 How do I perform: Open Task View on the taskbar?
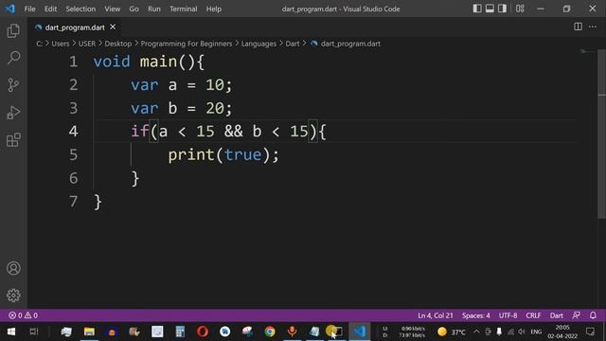pyautogui.click(x=34, y=332)
